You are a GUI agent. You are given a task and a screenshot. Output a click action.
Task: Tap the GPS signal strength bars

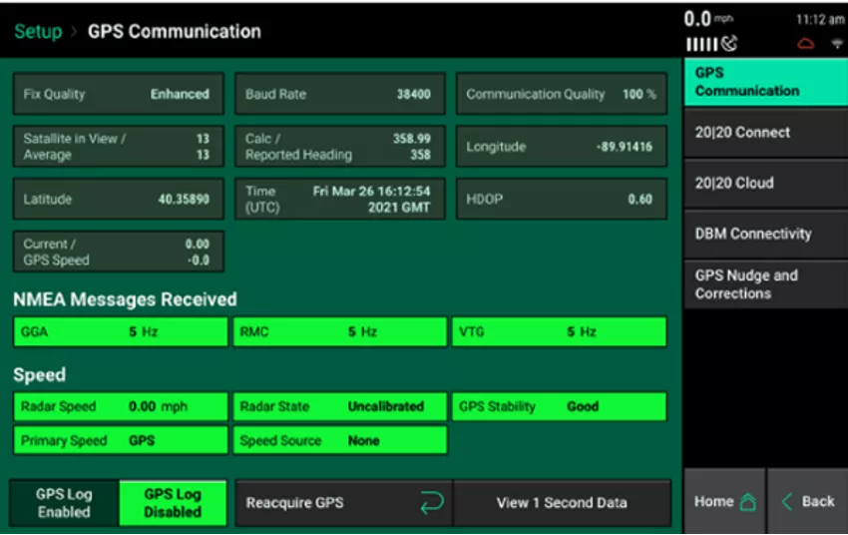click(x=699, y=45)
